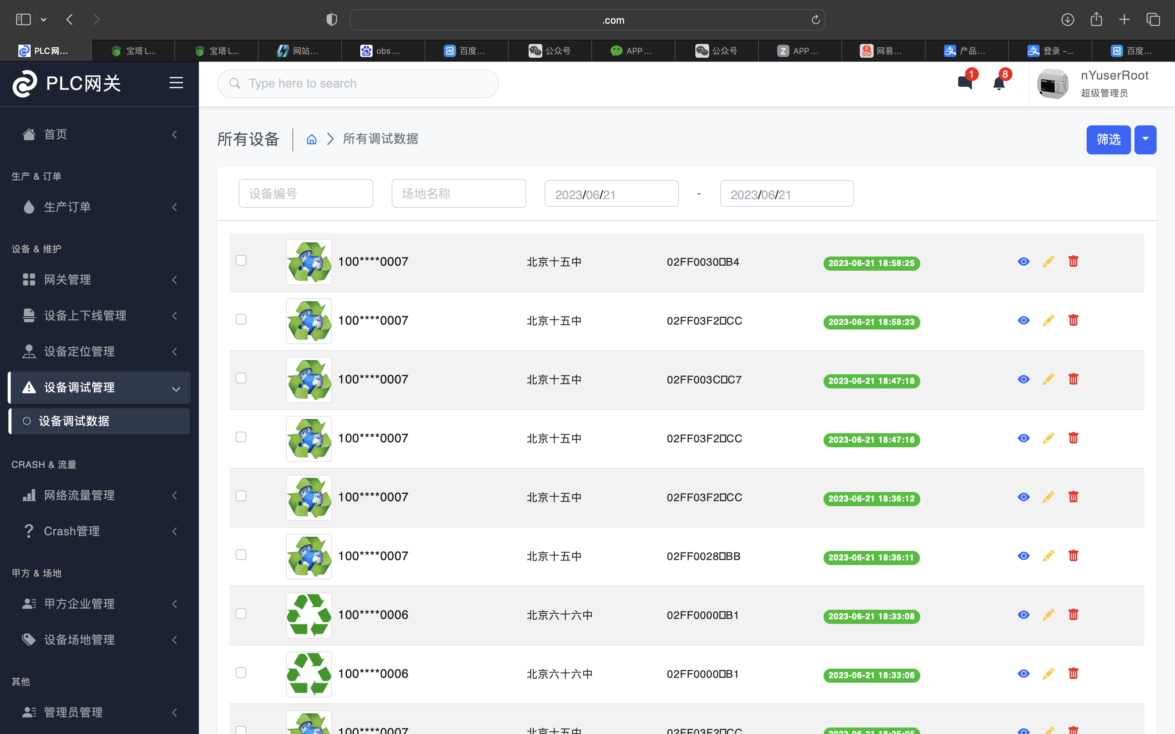Toggle checkbox for 100****0007 at 18:47:16
Screen dimensions: 1175x734
[x=241, y=437]
